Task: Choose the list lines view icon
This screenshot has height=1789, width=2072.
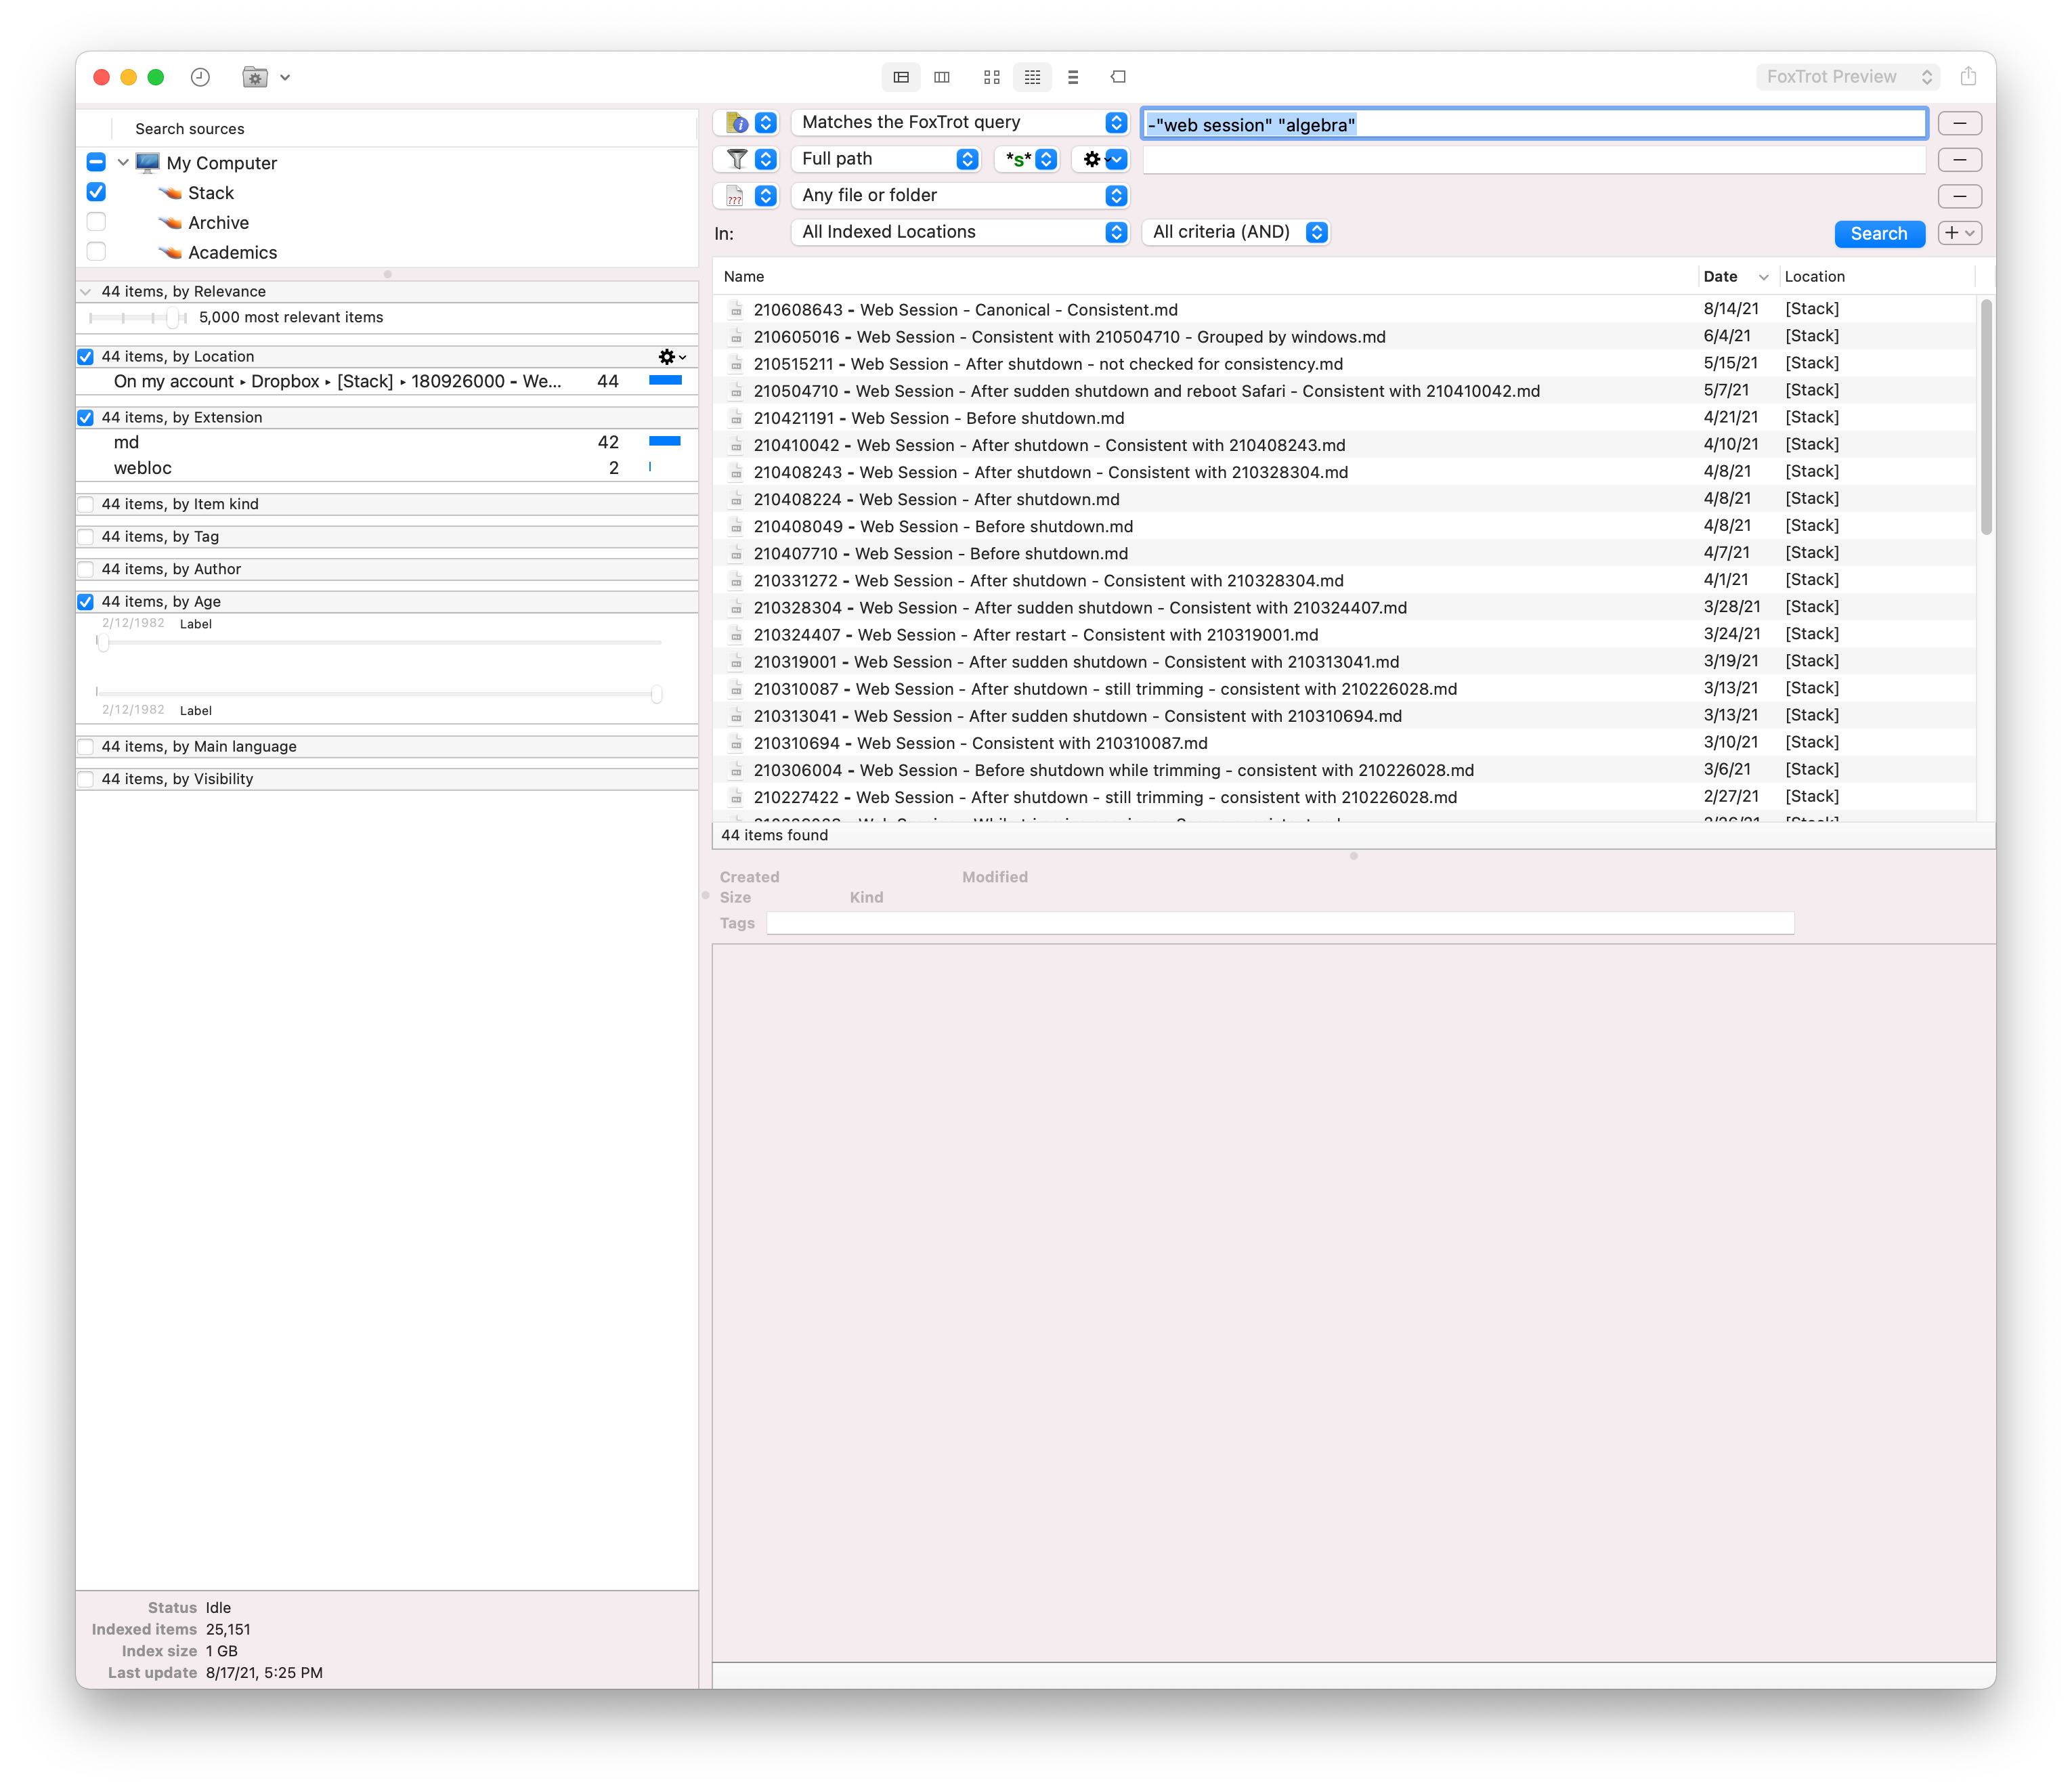Action: [1073, 77]
